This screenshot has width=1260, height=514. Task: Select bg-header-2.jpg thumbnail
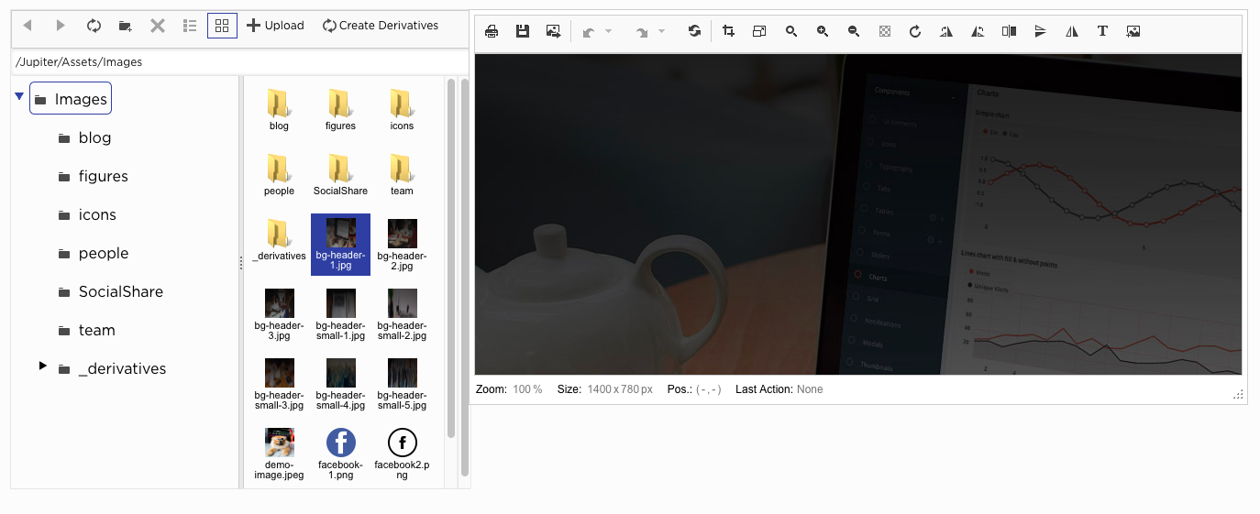[x=402, y=245]
